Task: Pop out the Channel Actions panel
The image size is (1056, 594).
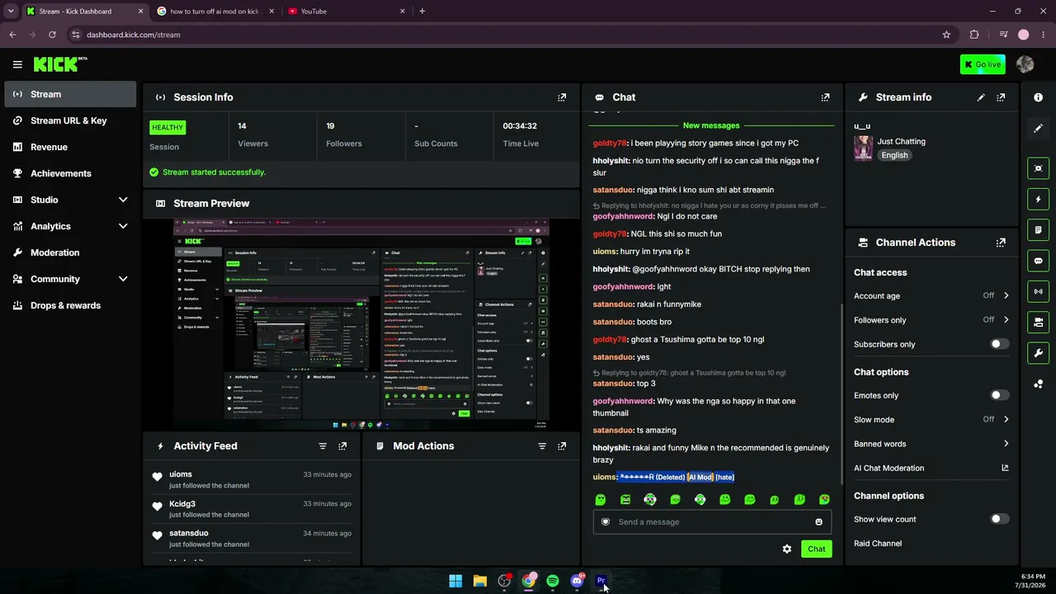Action: point(1001,243)
